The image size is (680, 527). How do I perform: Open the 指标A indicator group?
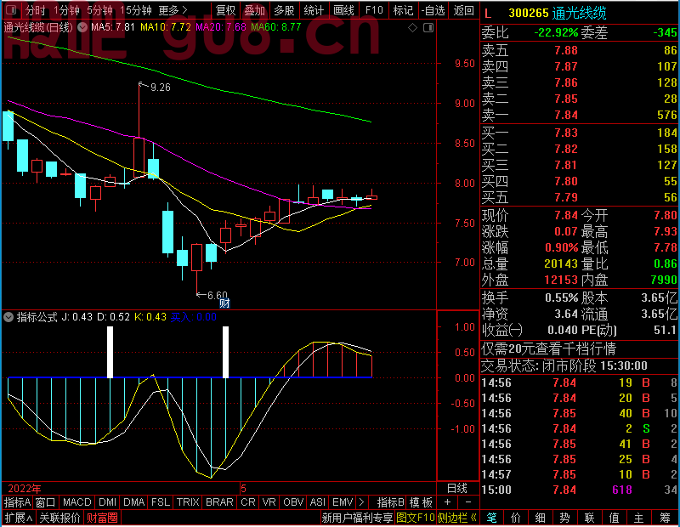click(17, 502)
